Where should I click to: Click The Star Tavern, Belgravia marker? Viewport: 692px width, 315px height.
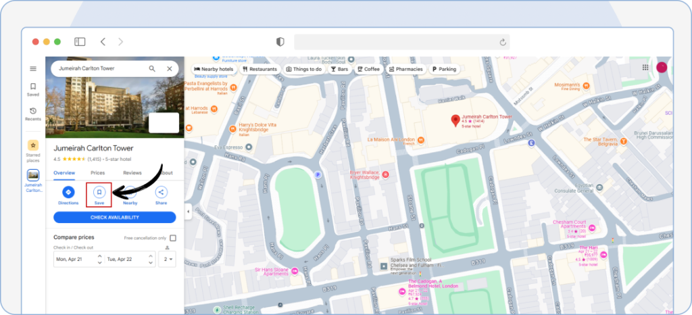pyautogui.click(x=624, y=141)
